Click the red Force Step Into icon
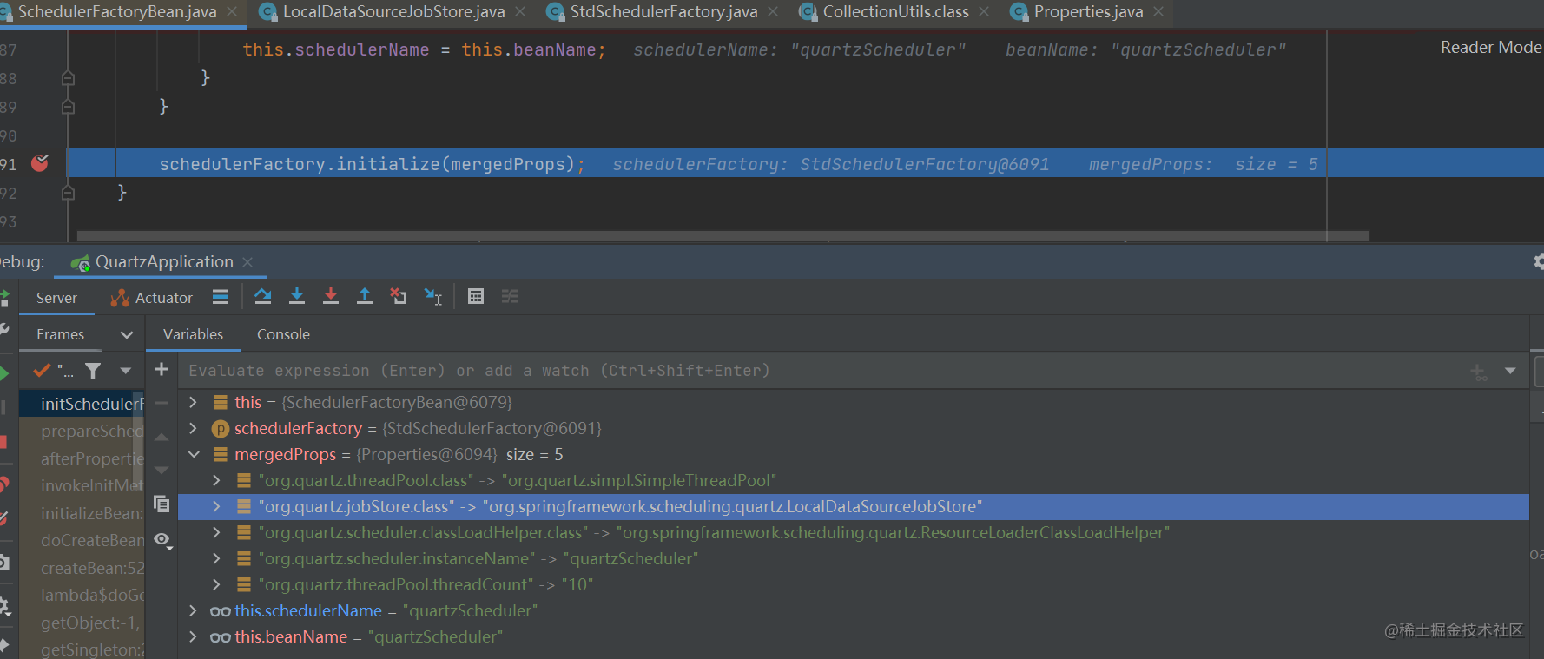This screenshot has height=659, width=1544. (331, 297)
